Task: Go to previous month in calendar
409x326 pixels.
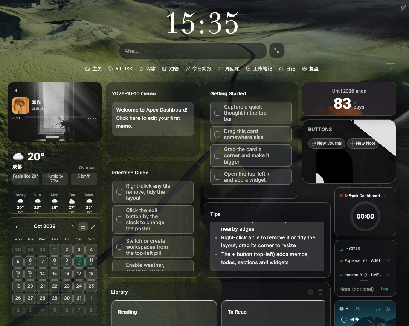Action: coord(17,227)
